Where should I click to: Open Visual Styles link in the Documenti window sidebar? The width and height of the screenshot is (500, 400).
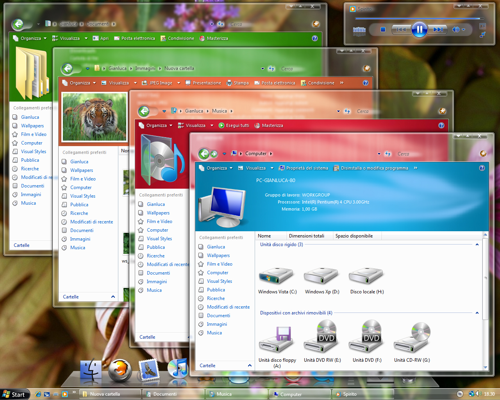pos(34,152)
